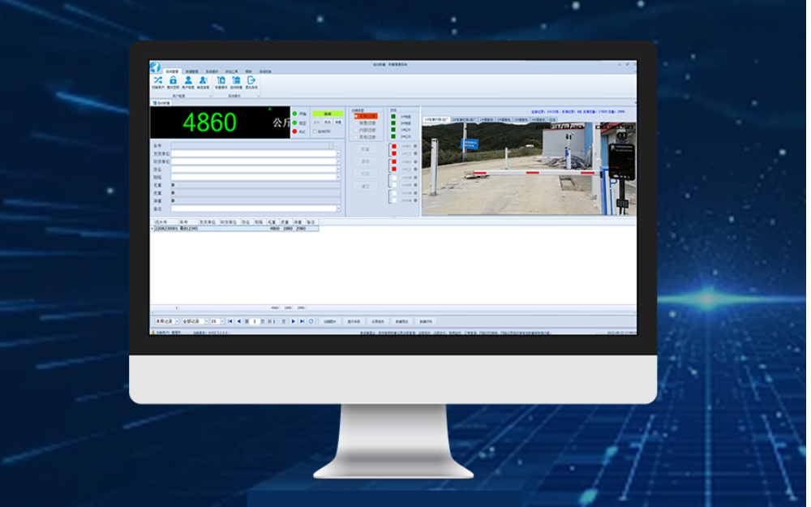
Task: Launch the Weighing Operation ribbon icon
Action: tap(221, 82)
